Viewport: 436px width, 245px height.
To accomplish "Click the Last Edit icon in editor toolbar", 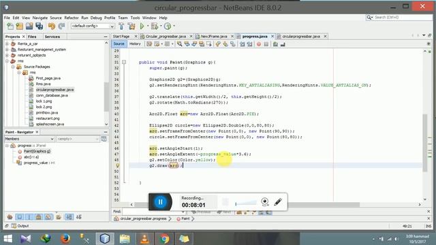I will coord(149,44).
